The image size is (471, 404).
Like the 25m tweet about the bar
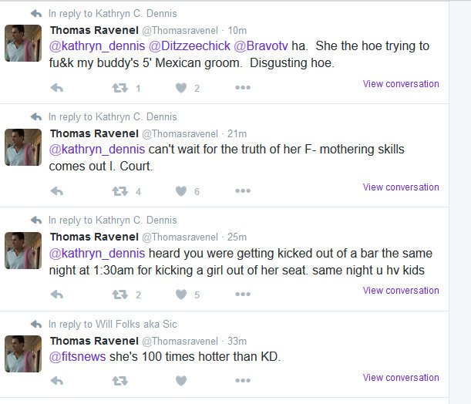point(181,295)
